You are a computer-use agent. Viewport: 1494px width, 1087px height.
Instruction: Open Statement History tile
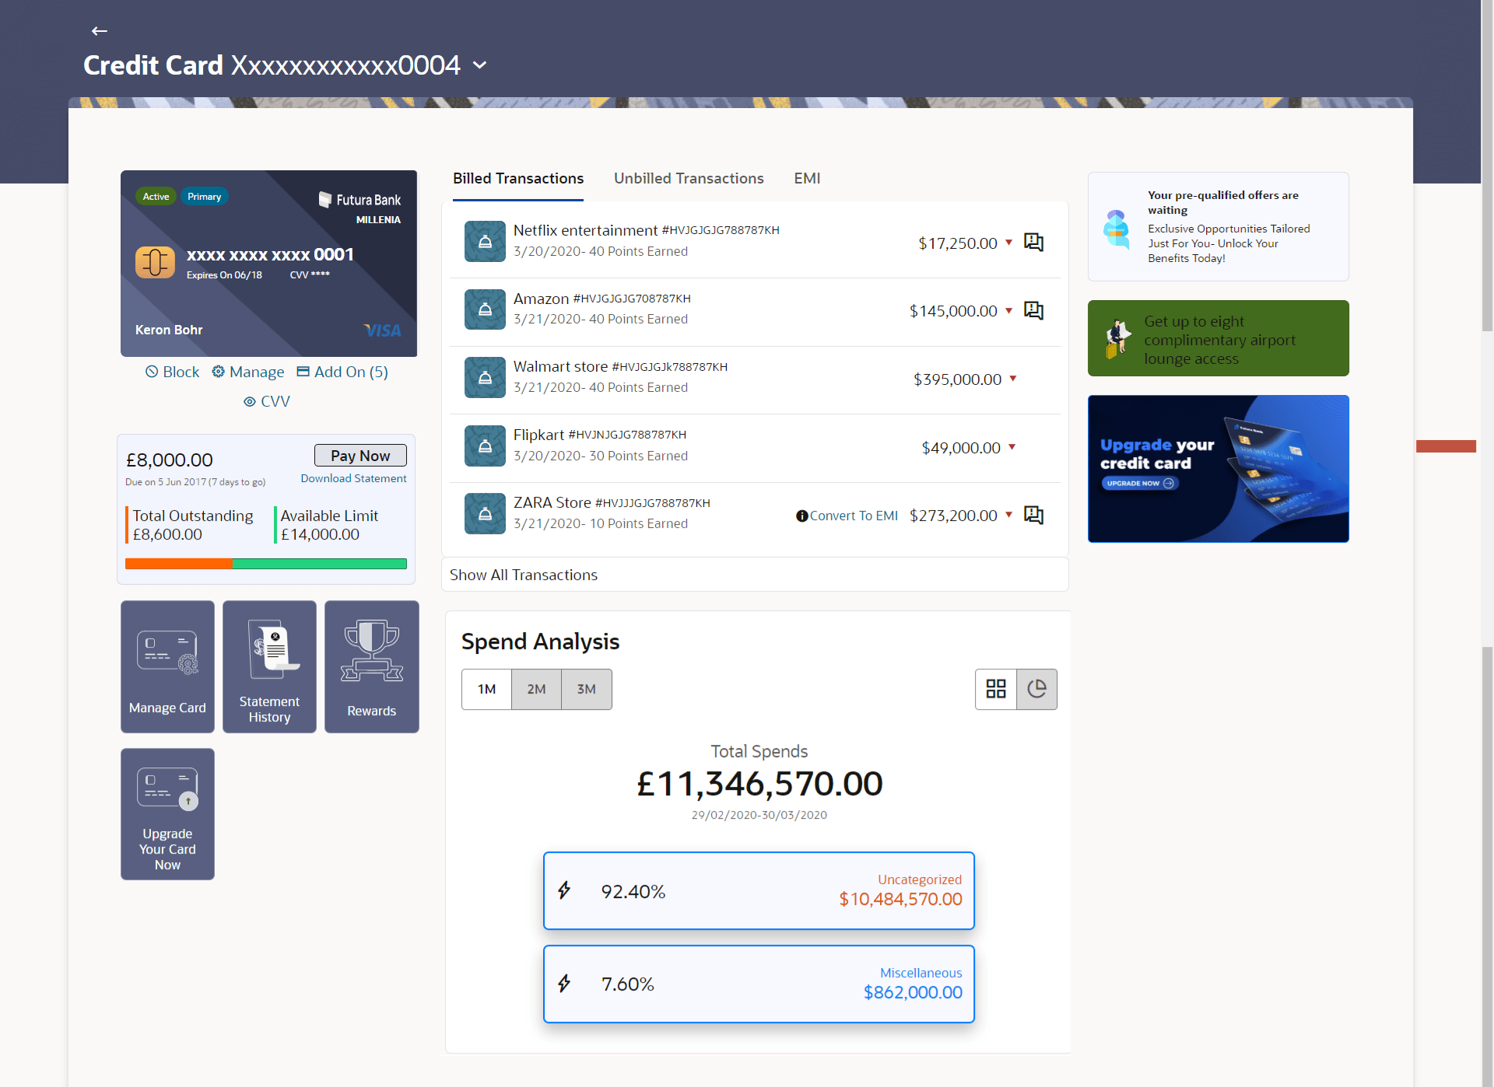click(x=269, y=666)
